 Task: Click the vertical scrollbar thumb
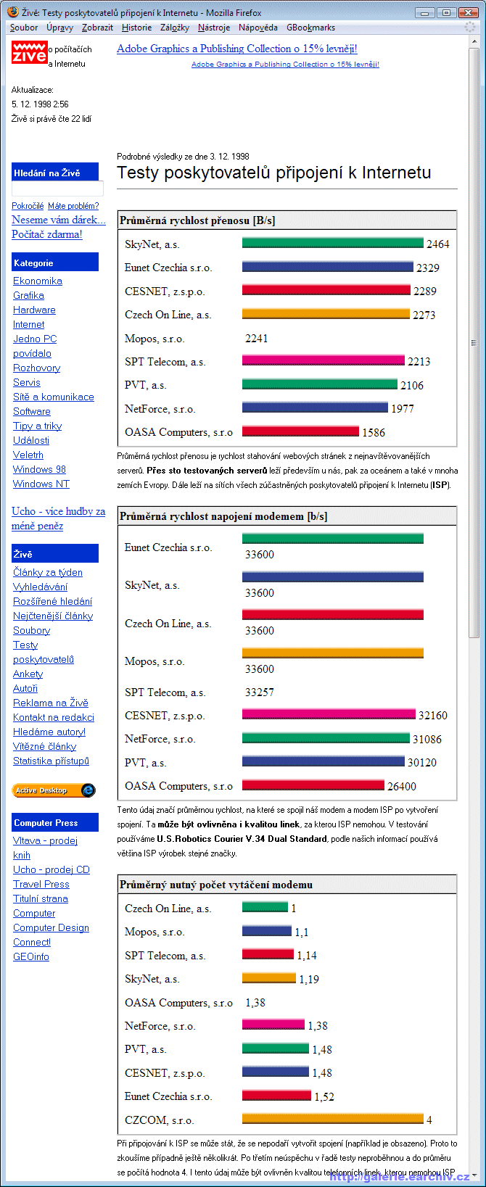pos(474,343)
